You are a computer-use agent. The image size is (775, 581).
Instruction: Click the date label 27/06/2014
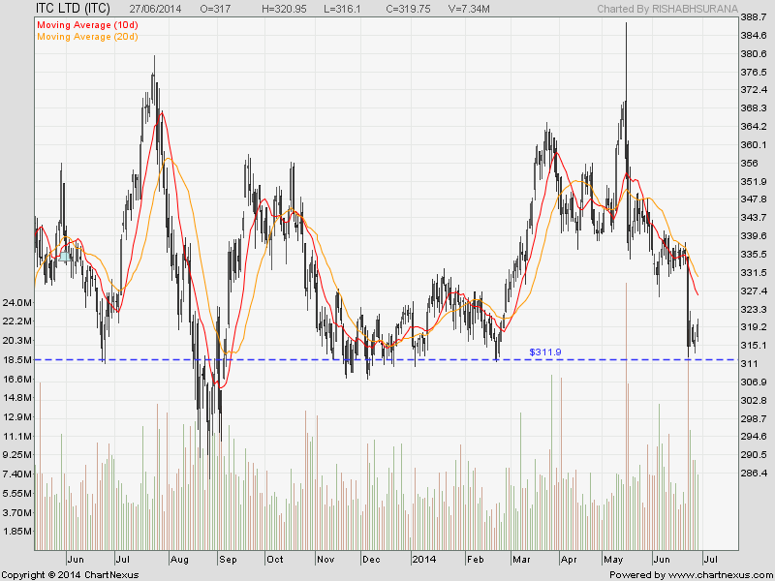coord(154,7)
